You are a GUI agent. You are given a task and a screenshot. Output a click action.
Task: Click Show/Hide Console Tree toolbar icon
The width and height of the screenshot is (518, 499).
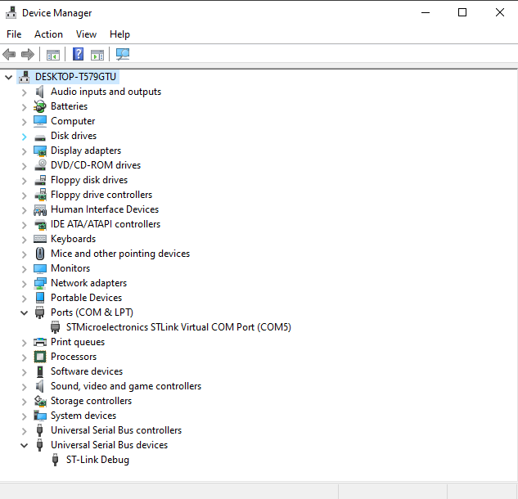[x=53, y=55]
